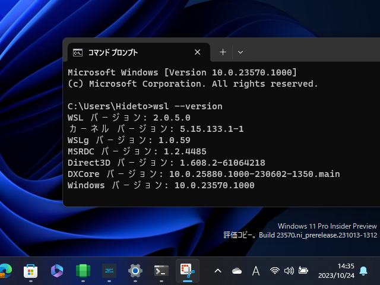Image resolution: width=380 pixels, height=285 pixels.
Task: Open the terminal profiles dropdown chevron
Action: [240, 52]
